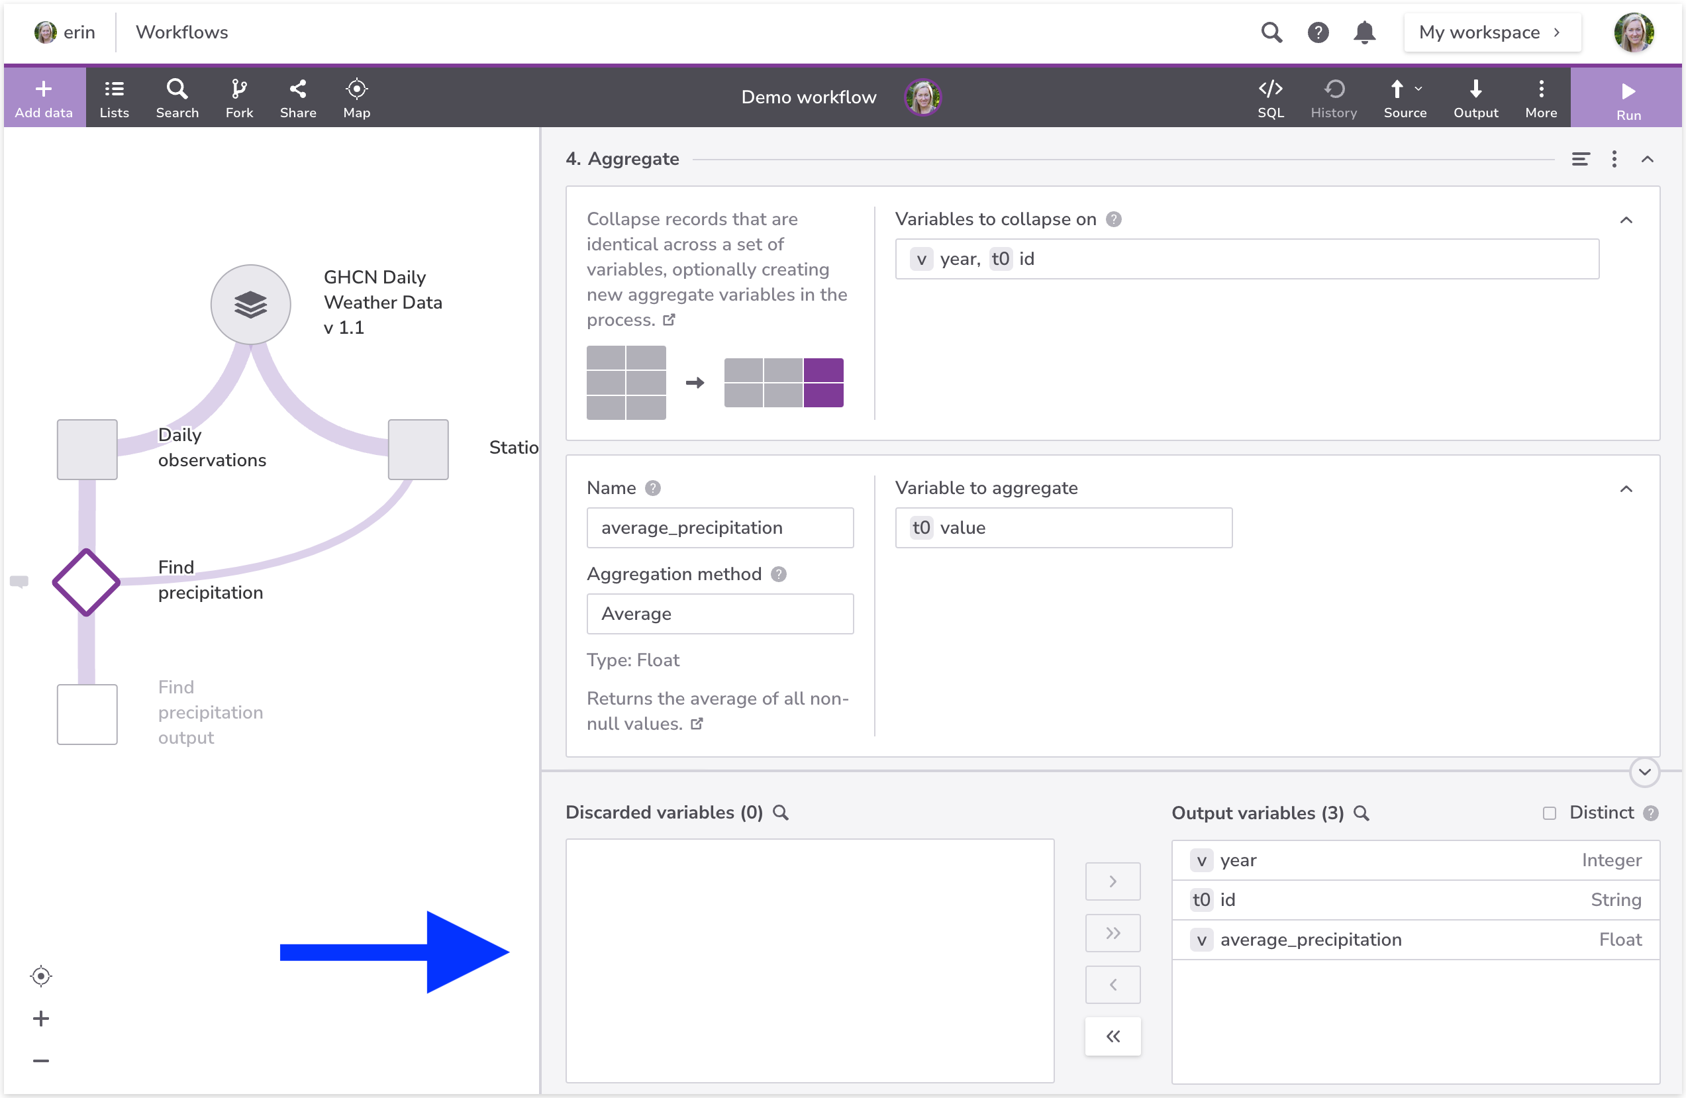Click the average_precipitation name field
The height and width of the screenshot is (1098, 1686).
[720, 528]
